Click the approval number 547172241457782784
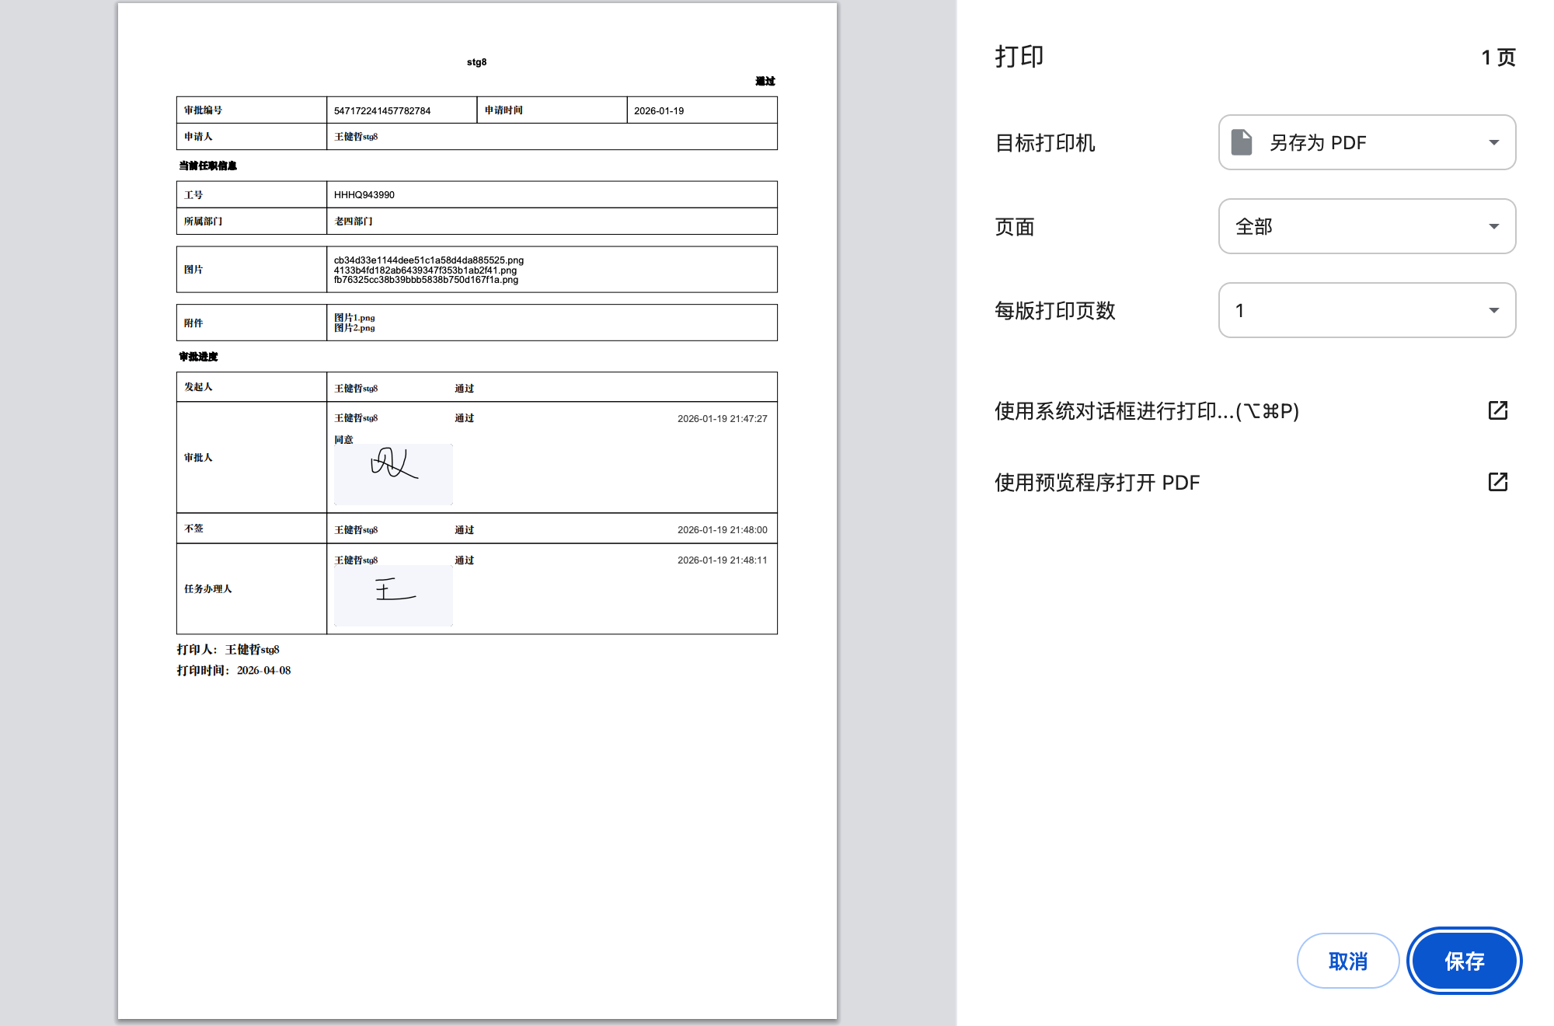This screenshot has width=1554, height=1026. click(382, 110)
